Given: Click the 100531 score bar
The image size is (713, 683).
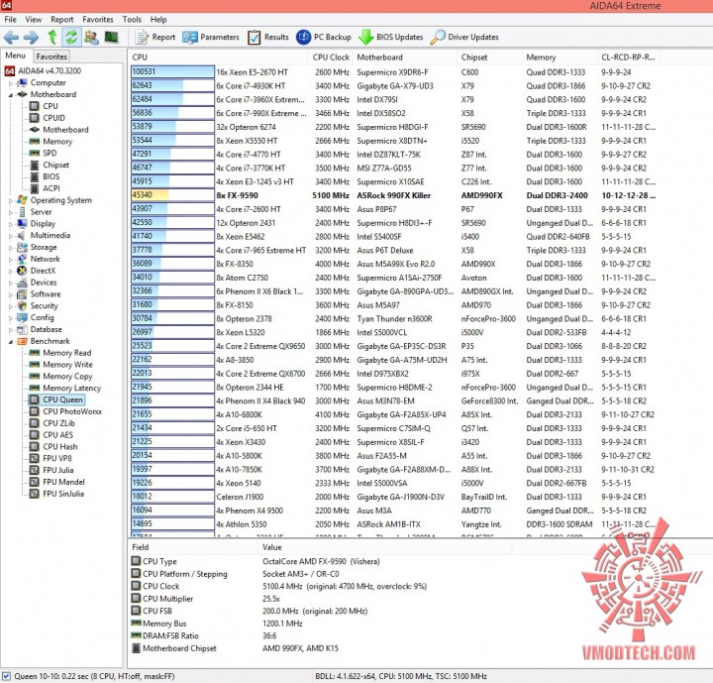Looking at the screenshot, I should click(172, 72).
